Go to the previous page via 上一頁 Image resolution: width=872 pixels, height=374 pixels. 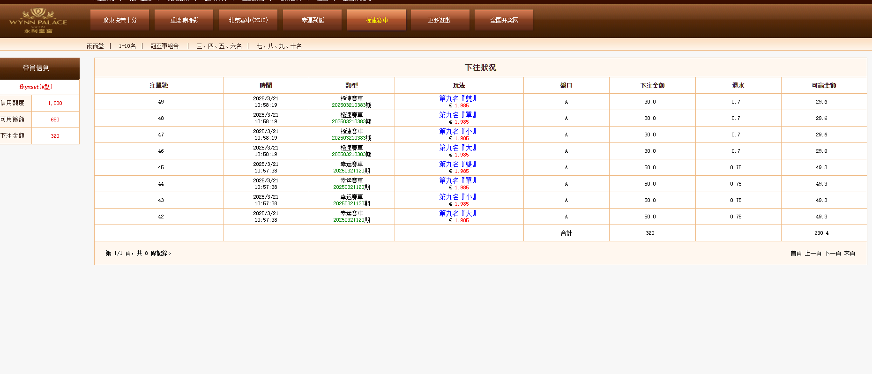point(813,253)
